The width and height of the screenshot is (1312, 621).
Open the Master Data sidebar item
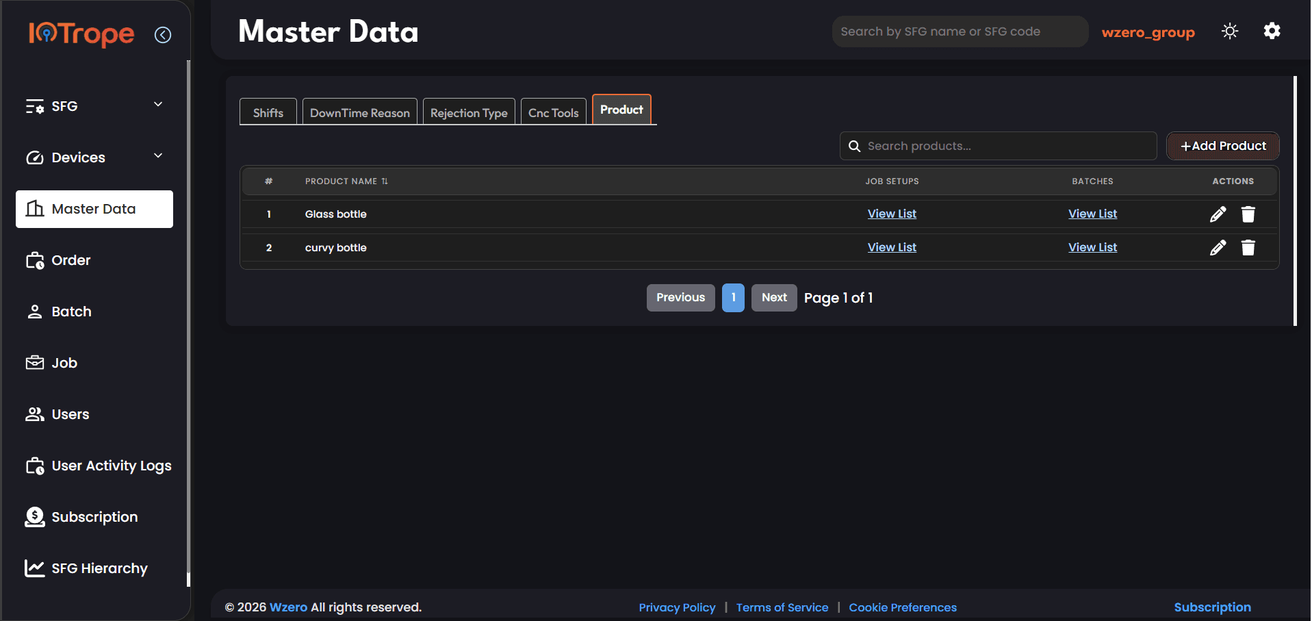click(x=94, y=209)
